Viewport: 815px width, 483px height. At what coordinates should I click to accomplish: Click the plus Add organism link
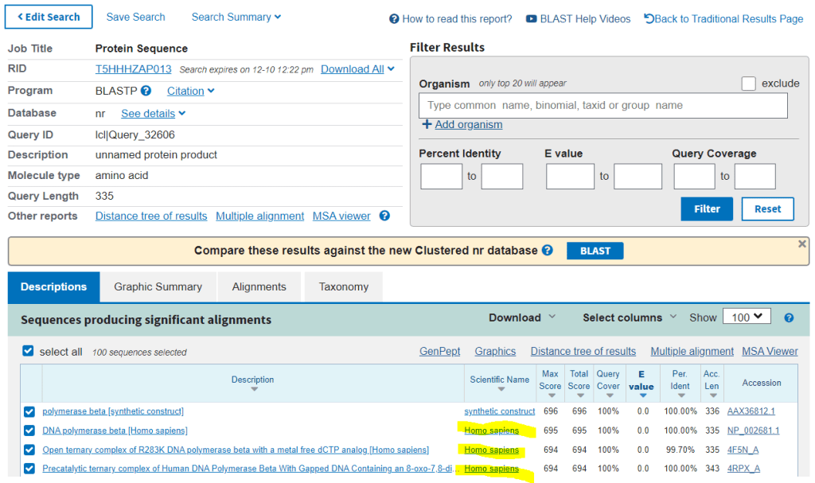click(462, 124)
